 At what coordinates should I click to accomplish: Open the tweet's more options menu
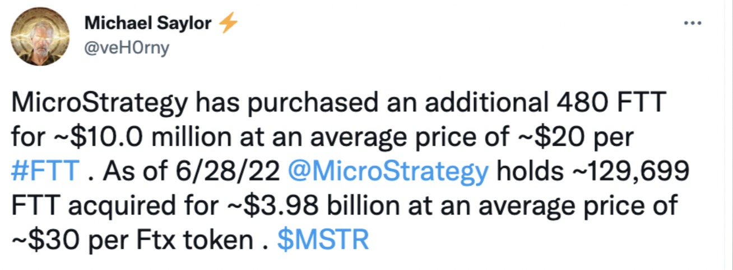pos(693,23)
